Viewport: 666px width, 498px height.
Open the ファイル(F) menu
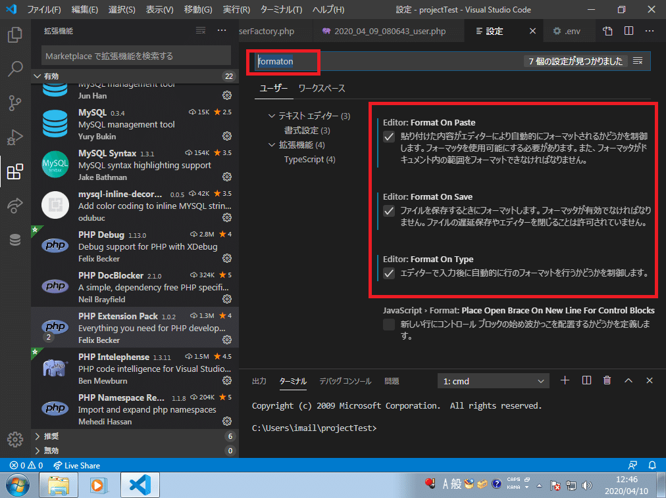[x=44, y=9]
